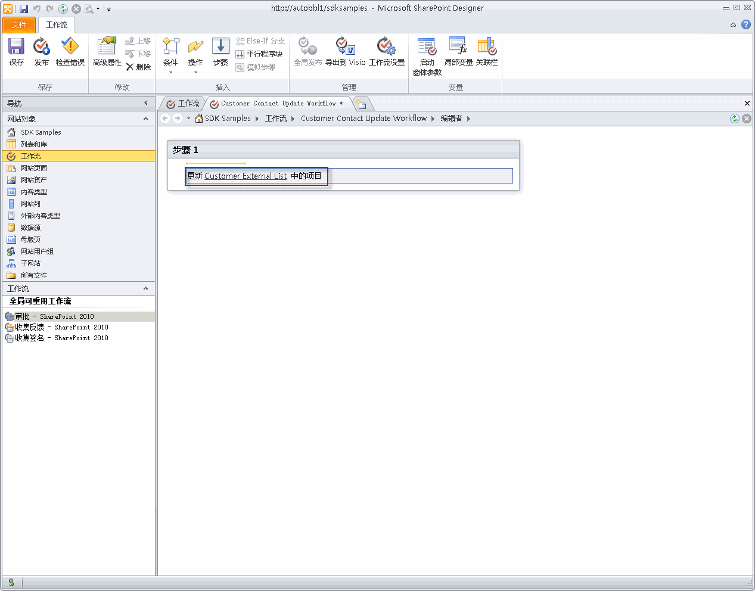This screenshot has height=591, width=755.
Task: Open 母版页 (Master Pages)
Action: [x=79, y=239]
